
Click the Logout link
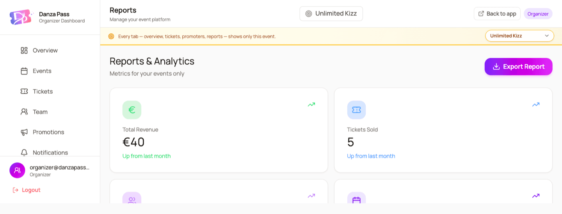[27, 190]
